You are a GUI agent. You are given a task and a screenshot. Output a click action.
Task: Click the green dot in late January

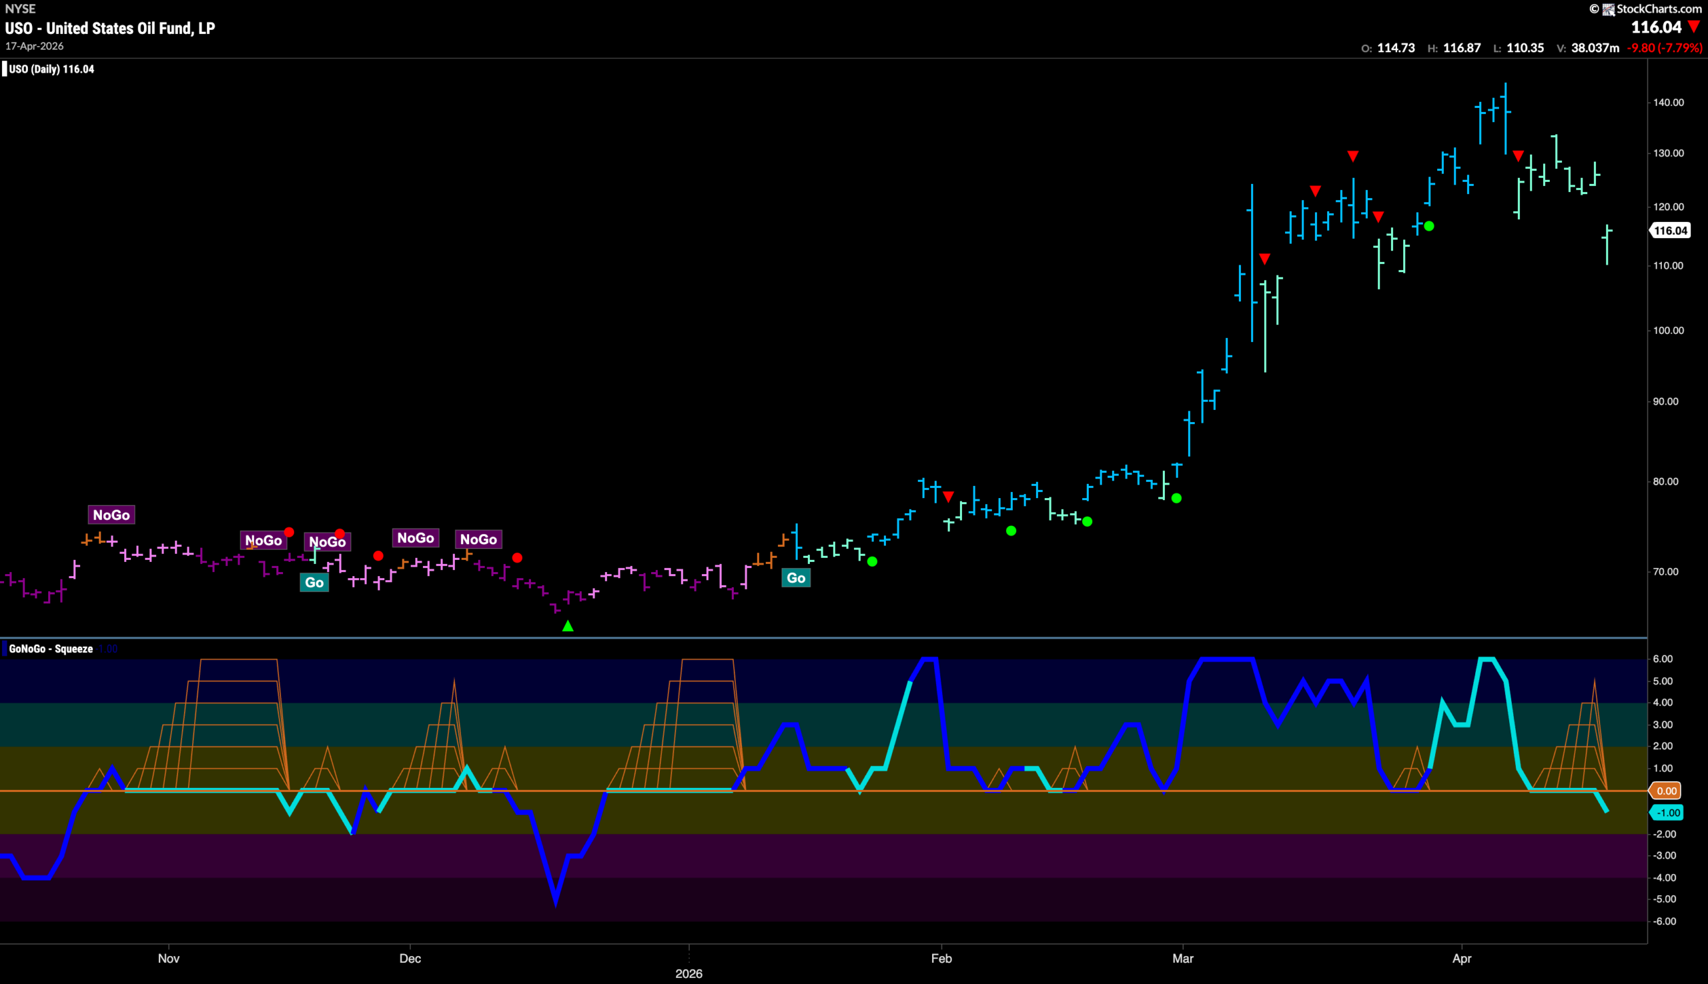tap(872, 561)
